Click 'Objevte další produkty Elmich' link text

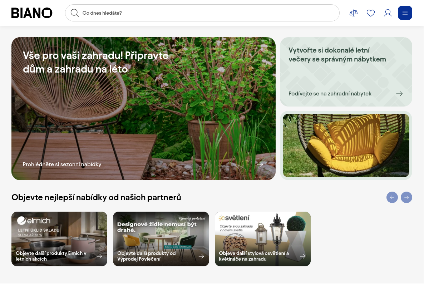pyautogui.click(x=51, y=256)
